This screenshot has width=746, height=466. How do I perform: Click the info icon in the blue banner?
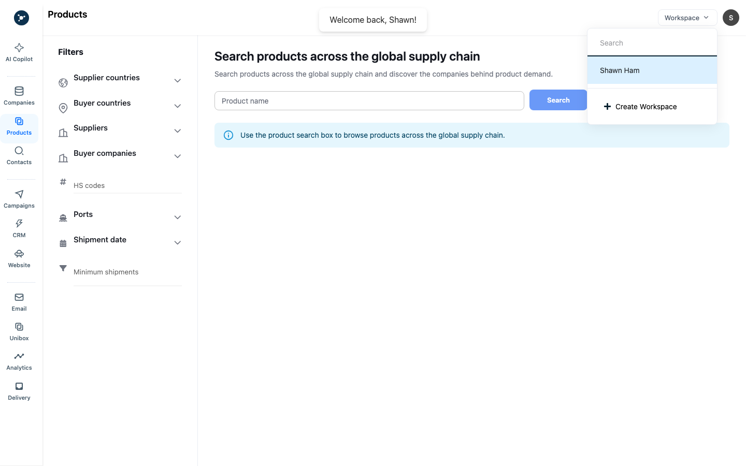pyautogui.click(x=228, y=135)
